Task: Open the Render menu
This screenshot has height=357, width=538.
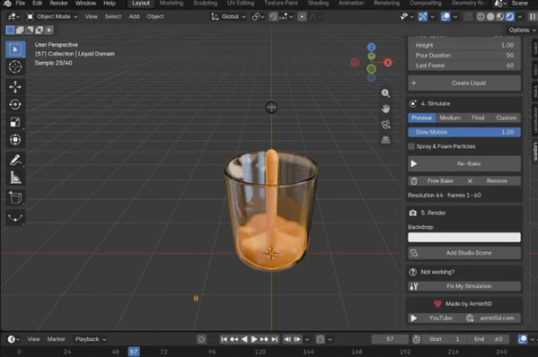Action: 58,3
